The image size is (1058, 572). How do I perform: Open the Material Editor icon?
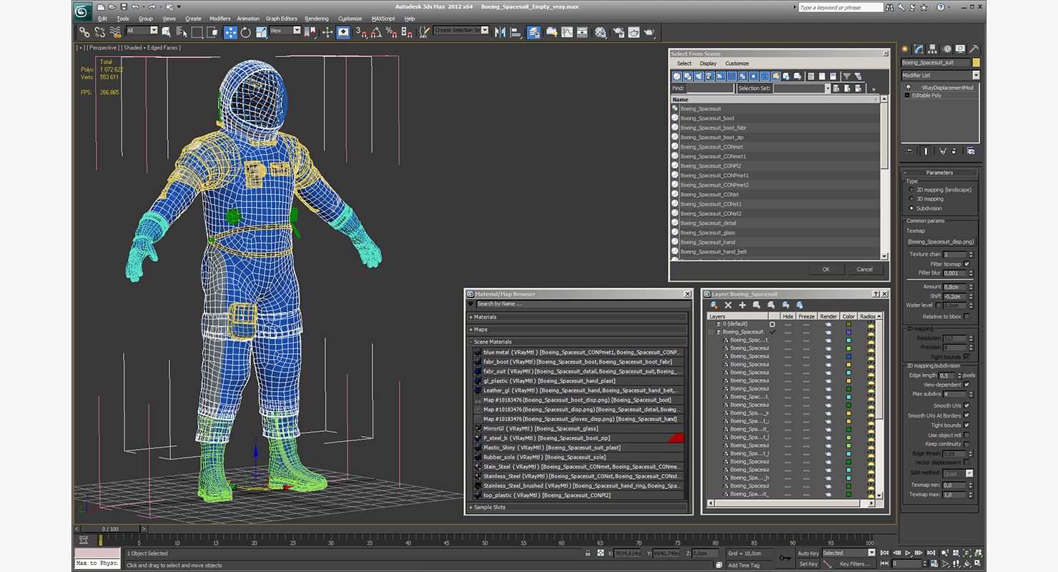600,31
